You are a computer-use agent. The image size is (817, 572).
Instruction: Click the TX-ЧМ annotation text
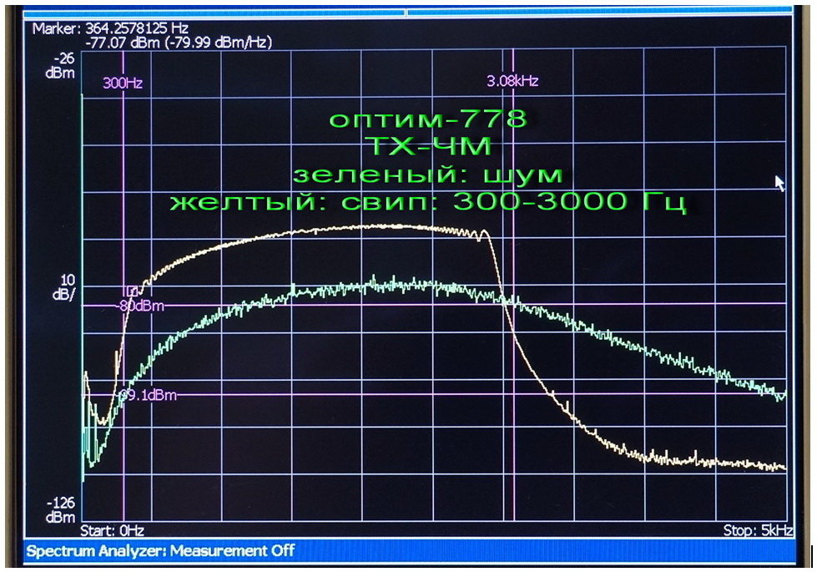(428, 145)
